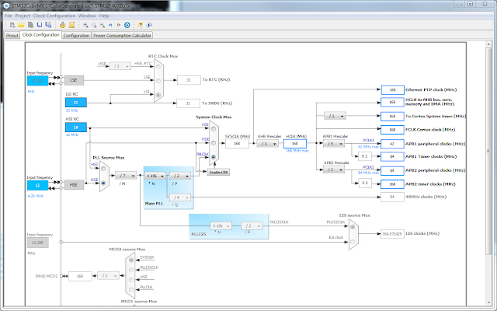Select HSI in the PLL Source Mux
This screenshot has height=311, width=497.
click(x=103, y=169)
